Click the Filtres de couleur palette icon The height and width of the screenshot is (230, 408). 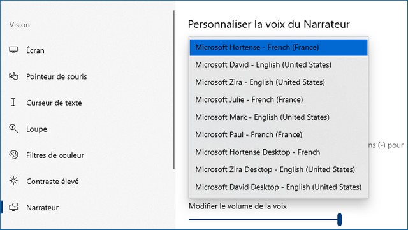pos(13,155)
